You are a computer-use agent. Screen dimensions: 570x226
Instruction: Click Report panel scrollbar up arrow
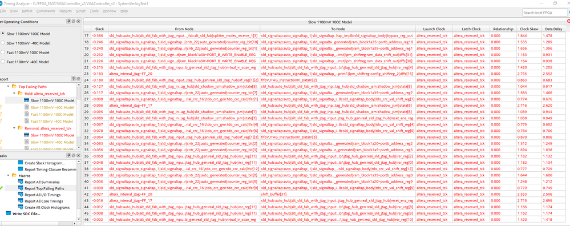pos(79,84)
